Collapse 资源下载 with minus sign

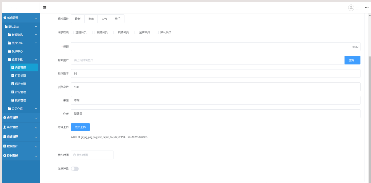[36, 59]
